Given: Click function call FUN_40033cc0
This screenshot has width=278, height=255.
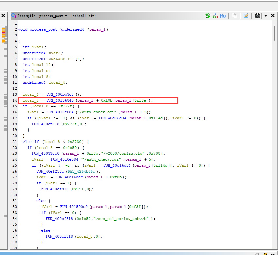Looking at the screenshot, I should pos(46,153).
